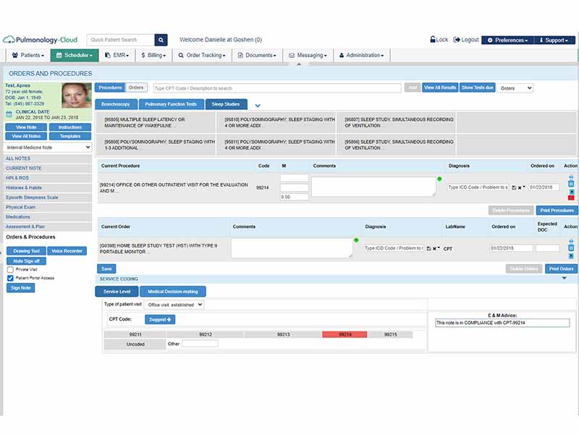The image size is (579, 434).
Task: Open the Support dropdown
Action: click(554, 41)
